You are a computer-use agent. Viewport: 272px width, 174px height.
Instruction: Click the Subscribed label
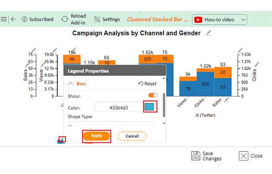pos(41,19)
